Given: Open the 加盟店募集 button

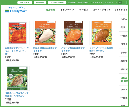Looking at the screenshot, I should pos(25,3).
